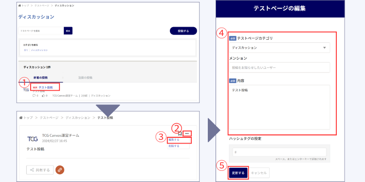Click the 共有する share button

click(40, 170)
